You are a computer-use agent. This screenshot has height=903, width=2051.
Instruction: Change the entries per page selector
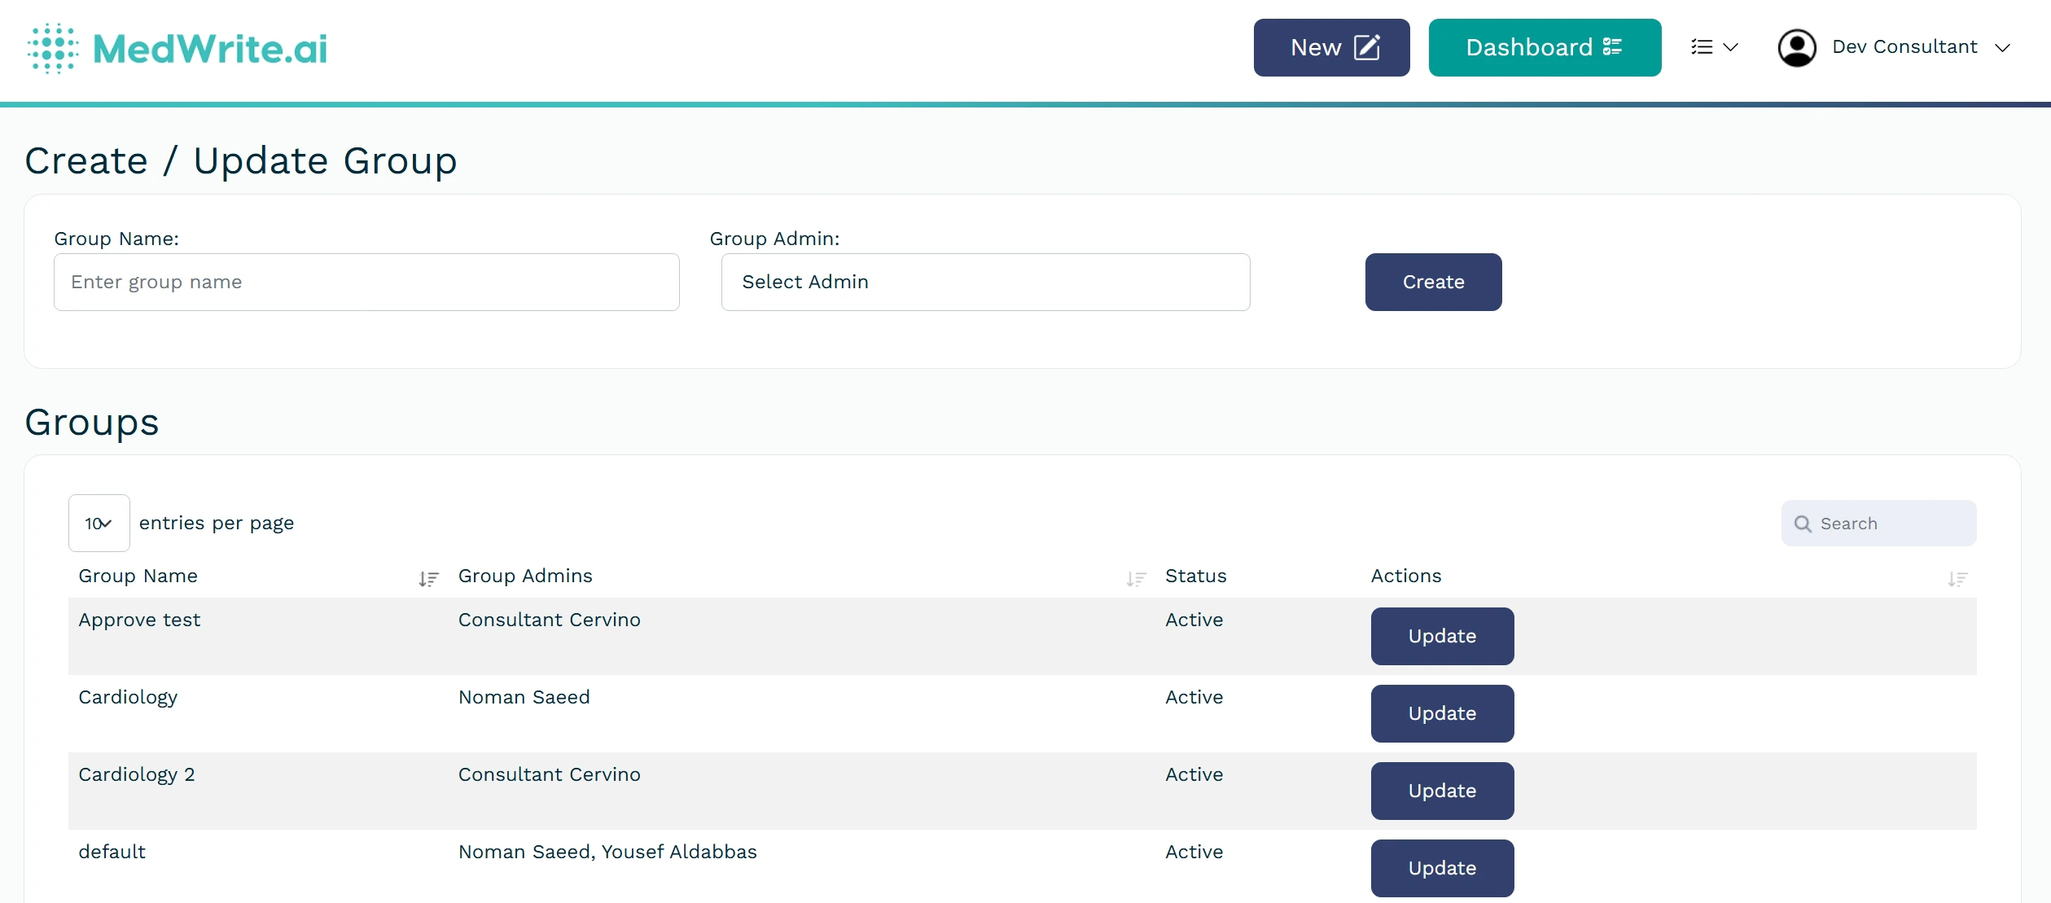(x=99, y=524)
